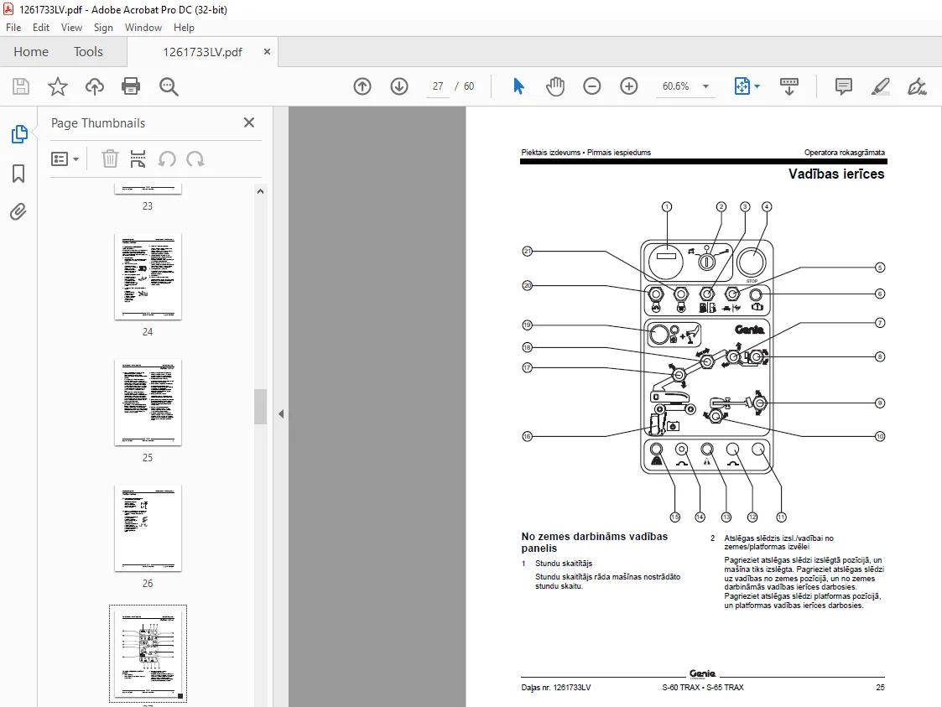Click the thumbnails panel scrollbar handle
The height and width of the screenshot is (707, 942).
pyautogui.click(x=260, y=407)
